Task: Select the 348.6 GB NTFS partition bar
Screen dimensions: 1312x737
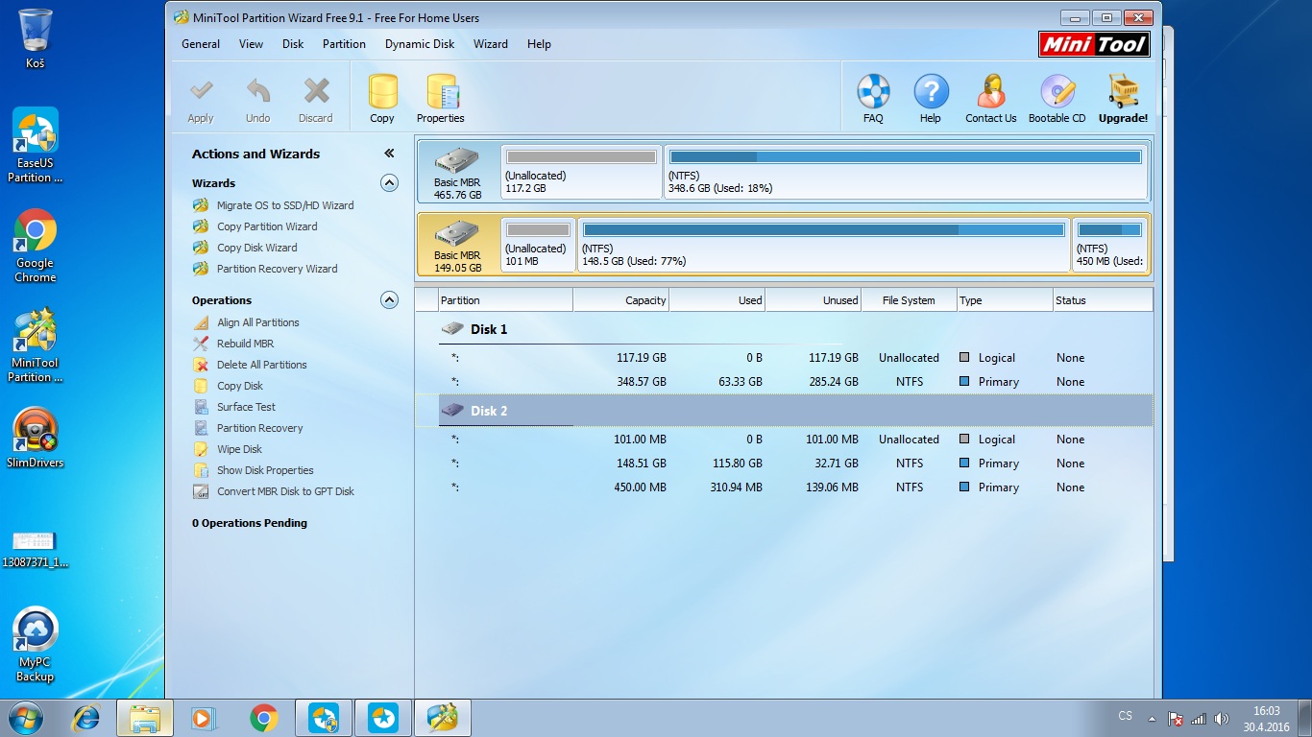Action: (x=905, y=172)
